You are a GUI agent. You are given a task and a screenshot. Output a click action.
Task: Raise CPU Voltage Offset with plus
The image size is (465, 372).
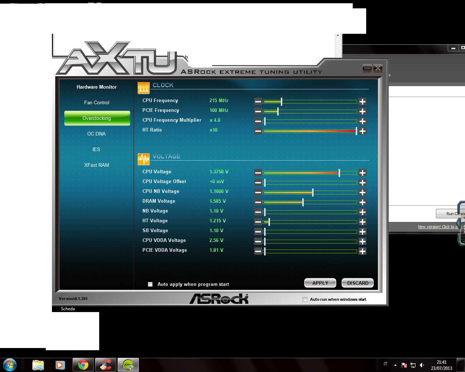click(362, 183)
